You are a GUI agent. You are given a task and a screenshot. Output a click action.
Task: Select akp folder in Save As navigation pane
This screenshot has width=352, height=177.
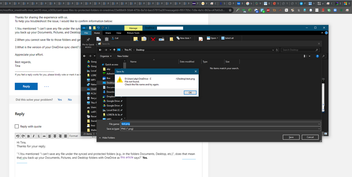(x=108, y=69)
